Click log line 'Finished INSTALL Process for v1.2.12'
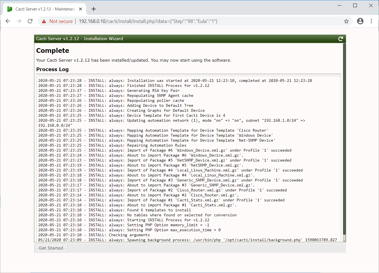The width and height of the screenshot is (379, 273). tap(124, 85)
